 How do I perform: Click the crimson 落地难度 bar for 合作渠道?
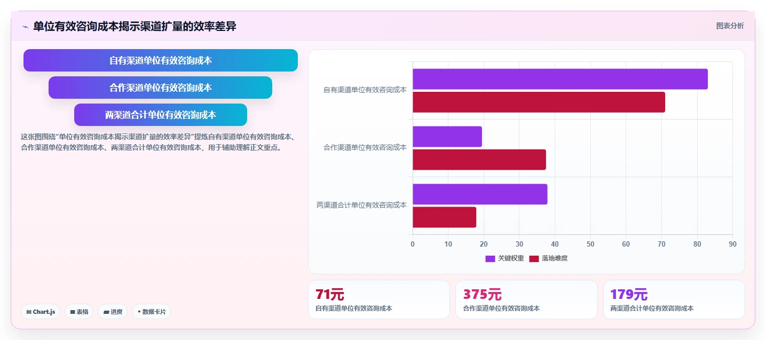[x=479, y=160]
